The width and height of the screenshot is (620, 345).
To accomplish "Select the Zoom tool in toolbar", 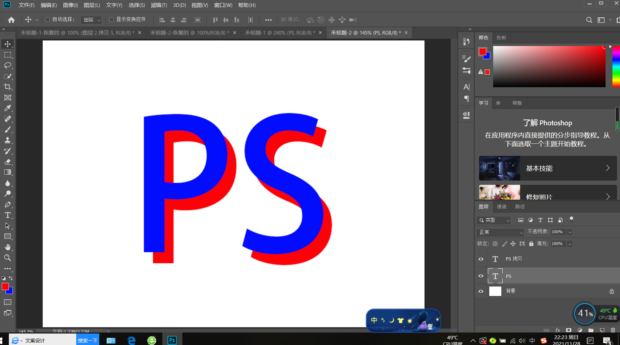I will (x=8, y=258).
